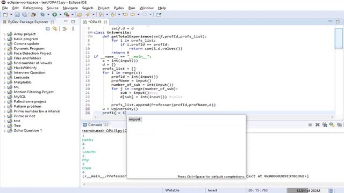Toggle Link with Editor in Package Explorer

coord(55,29)
